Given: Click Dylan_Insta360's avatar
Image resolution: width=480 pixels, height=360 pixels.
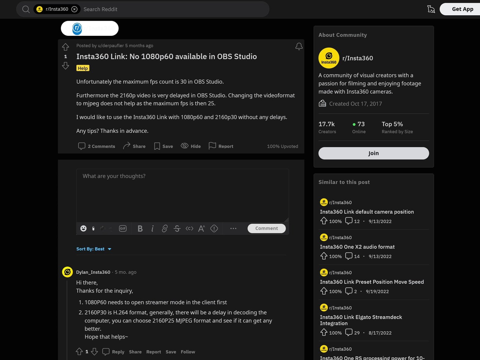Looking at the screenshot, I should click(x=67, y=272).
